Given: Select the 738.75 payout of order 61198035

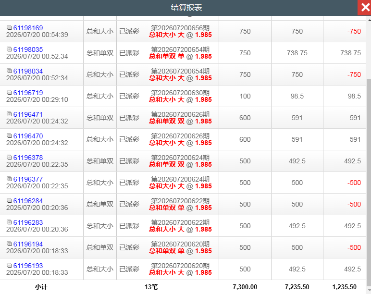Looking at the screenshot, I should click(x=297, y=53).
